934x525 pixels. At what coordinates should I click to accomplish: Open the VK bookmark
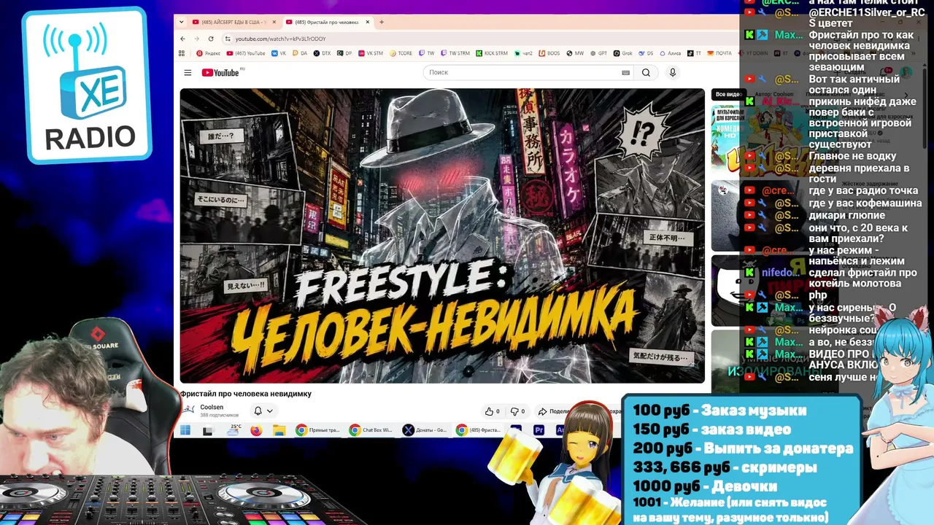[x=279, y=53]
